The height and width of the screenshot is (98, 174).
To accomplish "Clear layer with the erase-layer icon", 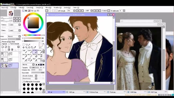I will point(9,50).
